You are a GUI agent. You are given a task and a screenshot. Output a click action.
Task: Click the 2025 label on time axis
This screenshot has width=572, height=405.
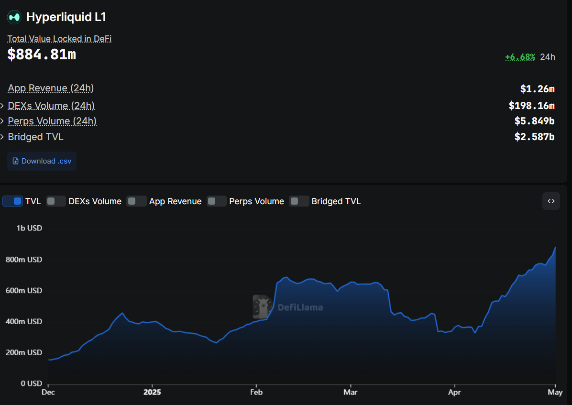[152, 392]
